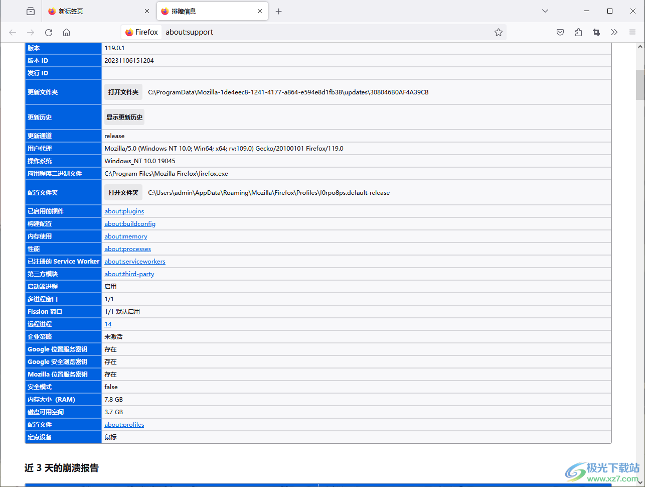Click the version value 119.0.1
This screenshot has width=645, height=487.
[114, 48]
